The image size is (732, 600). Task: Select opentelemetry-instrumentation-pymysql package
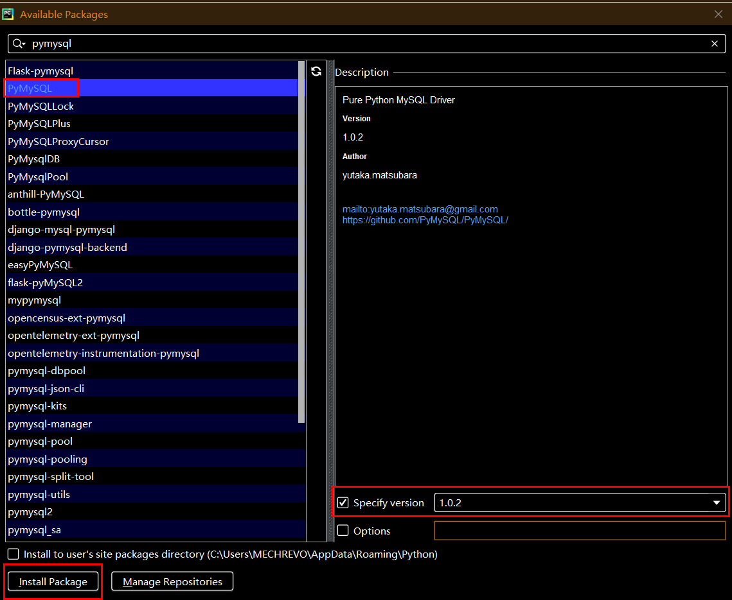(x=152, y=353)
